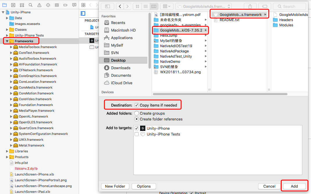Expand the Classes group

[7, 30]
